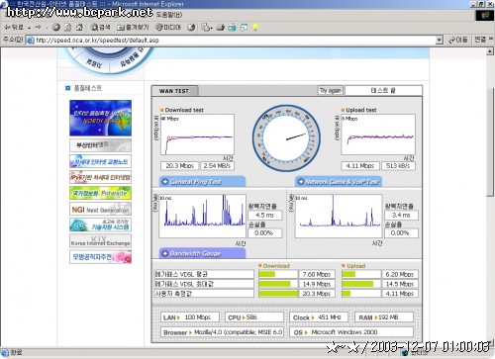
Task: Click the 4.11 Mbps upload result box
Action: click(360, 165)
